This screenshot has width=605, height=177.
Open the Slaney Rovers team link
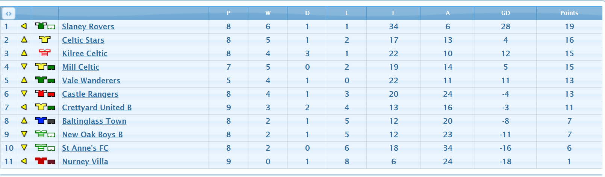click(x=88, y=27)
